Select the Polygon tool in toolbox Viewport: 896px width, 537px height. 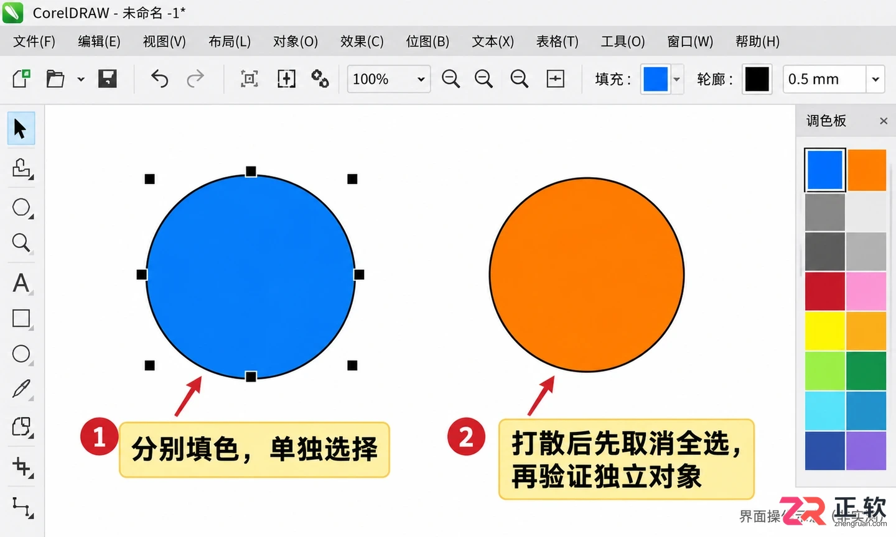pyautogui.click(x=22, y=208)
